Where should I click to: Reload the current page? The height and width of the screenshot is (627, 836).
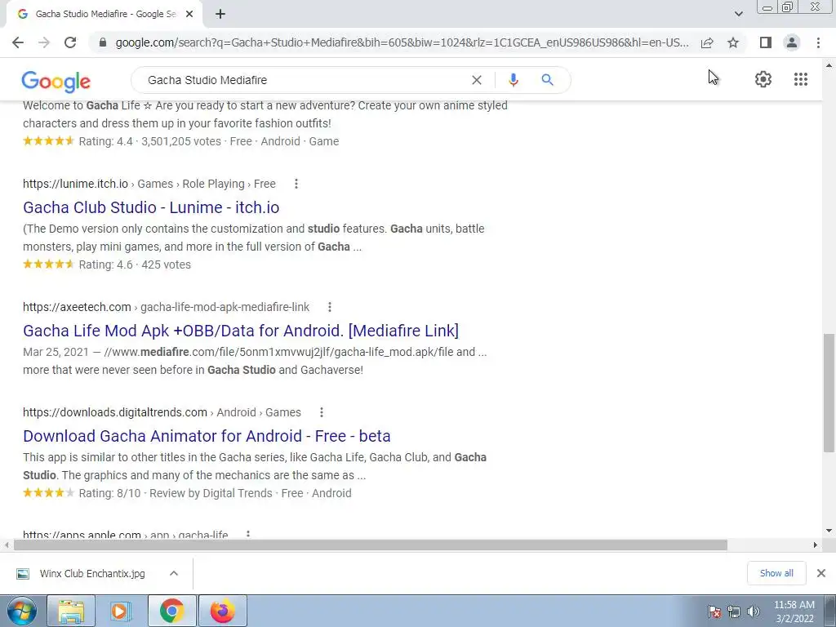pos(70,42)
